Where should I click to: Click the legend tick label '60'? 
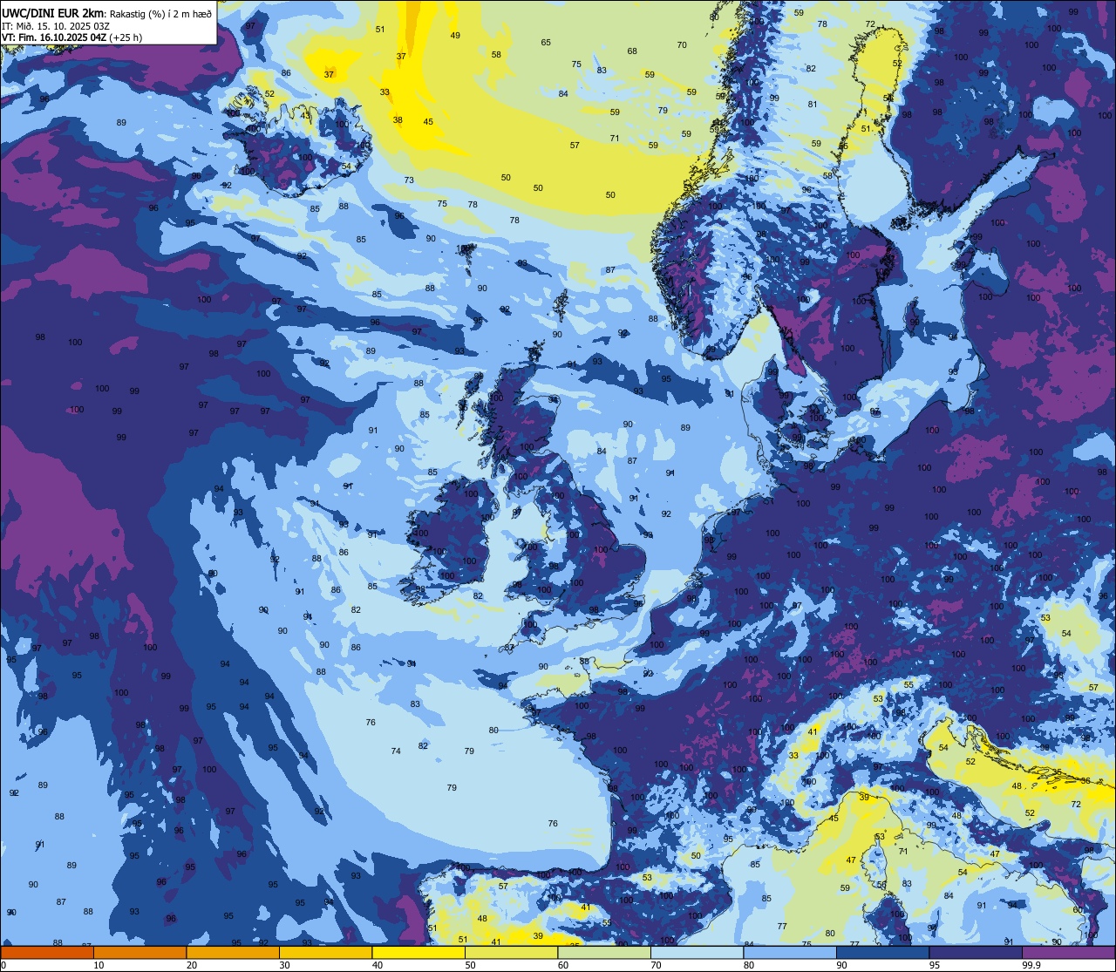563,965
